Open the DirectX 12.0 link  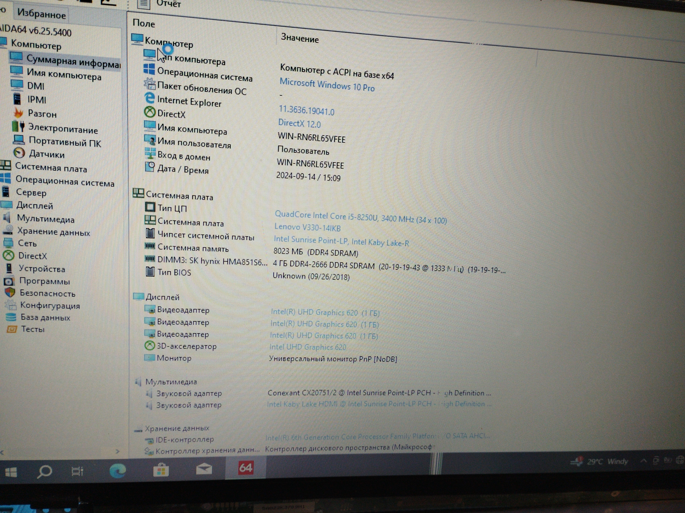(299, 123)
